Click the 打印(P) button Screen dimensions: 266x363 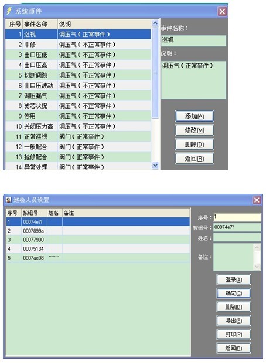click(x=234, y=334)
